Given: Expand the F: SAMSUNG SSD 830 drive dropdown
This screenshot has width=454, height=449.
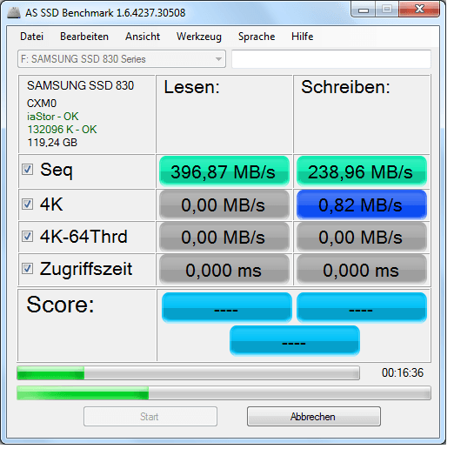Looking at the screenshot, I should pyautogui.click(x=122, y=59).
